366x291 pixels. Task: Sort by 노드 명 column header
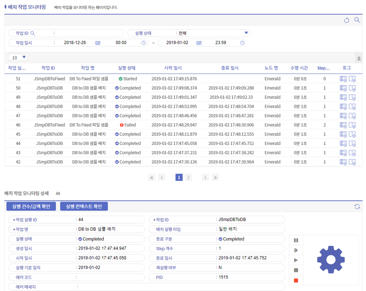tap(271, 68)
